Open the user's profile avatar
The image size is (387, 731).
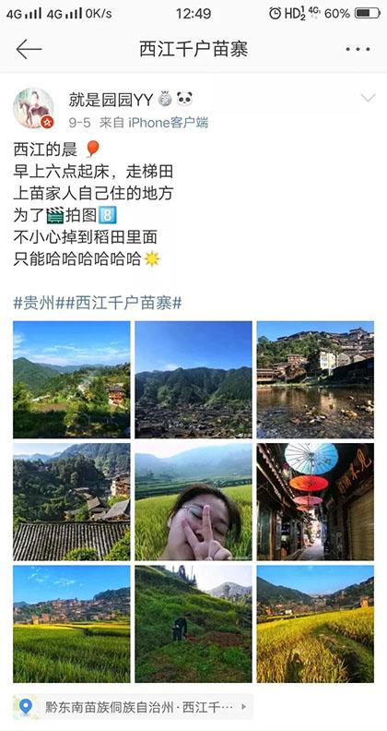33,108
